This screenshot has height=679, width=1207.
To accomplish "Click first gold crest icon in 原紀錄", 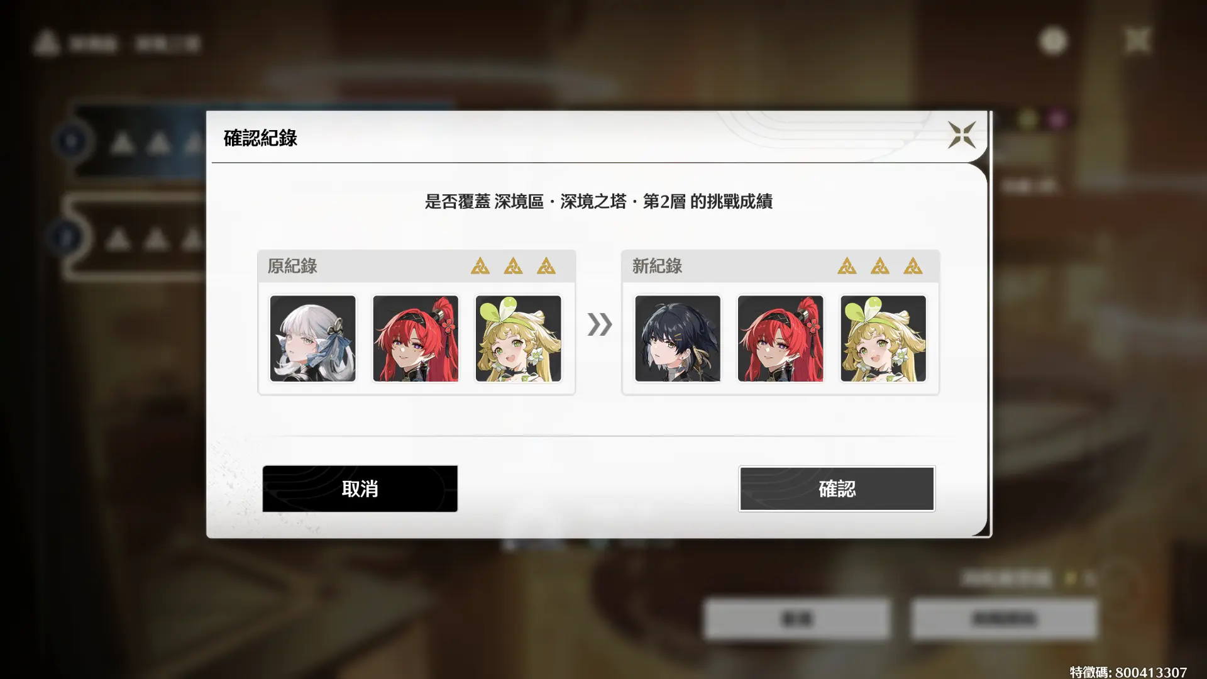I will [480, 266].
